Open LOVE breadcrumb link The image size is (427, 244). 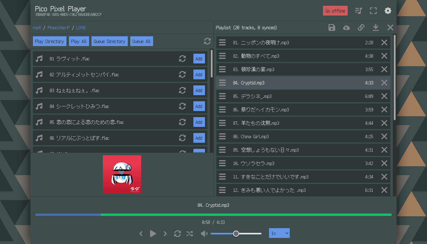(81, 28)
